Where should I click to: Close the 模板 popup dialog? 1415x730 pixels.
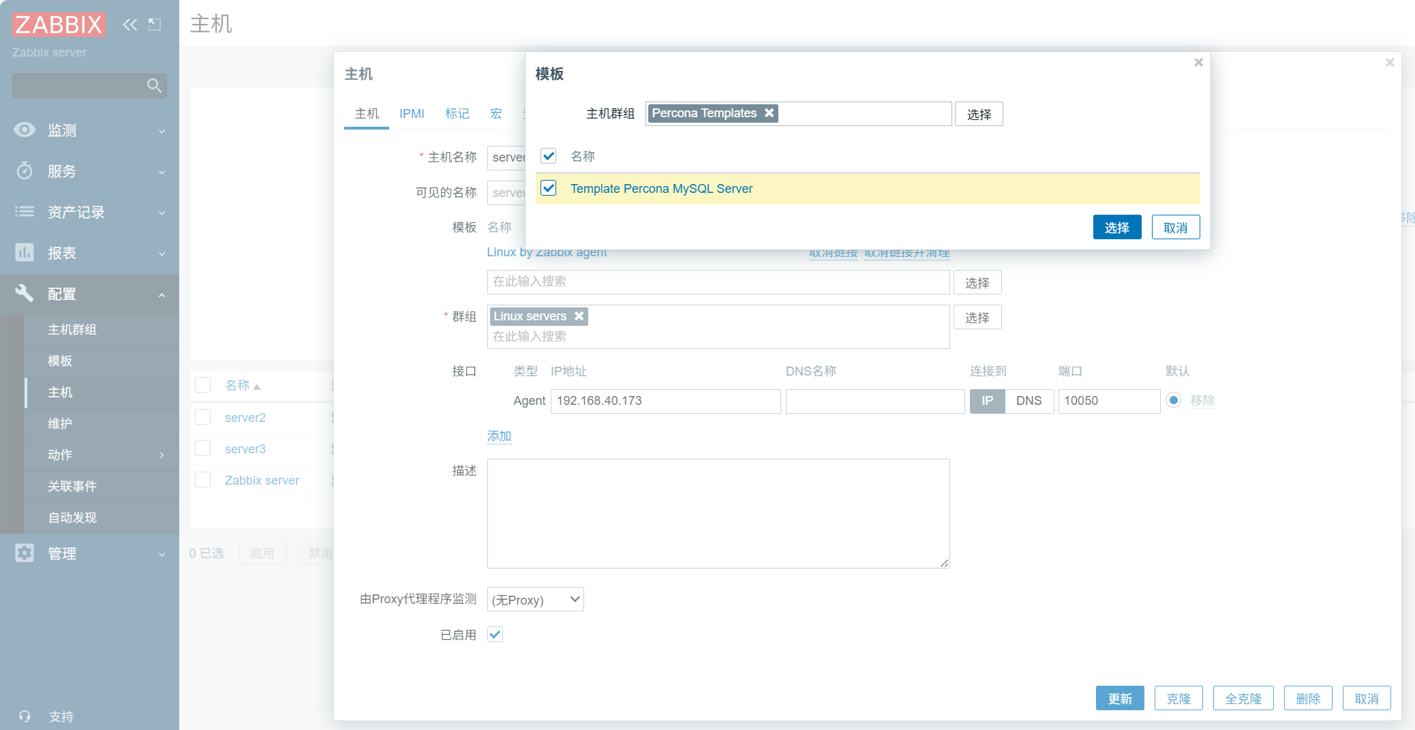(1198, 63)
